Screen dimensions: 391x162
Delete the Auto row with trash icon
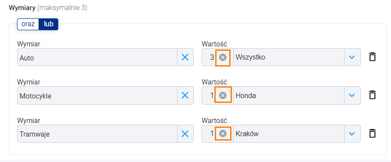click(372, 57)
